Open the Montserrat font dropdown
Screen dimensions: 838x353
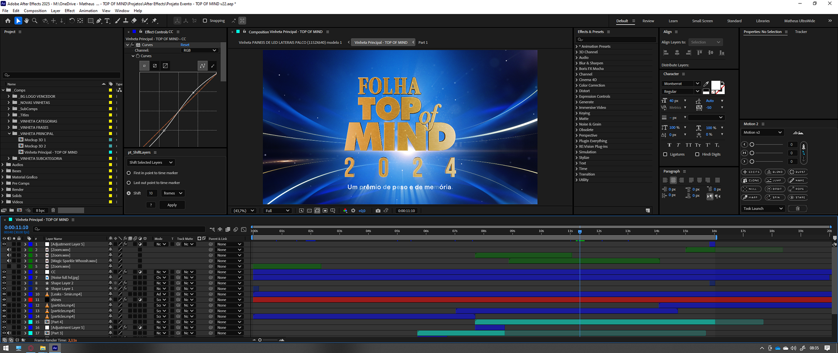point(681,84)
